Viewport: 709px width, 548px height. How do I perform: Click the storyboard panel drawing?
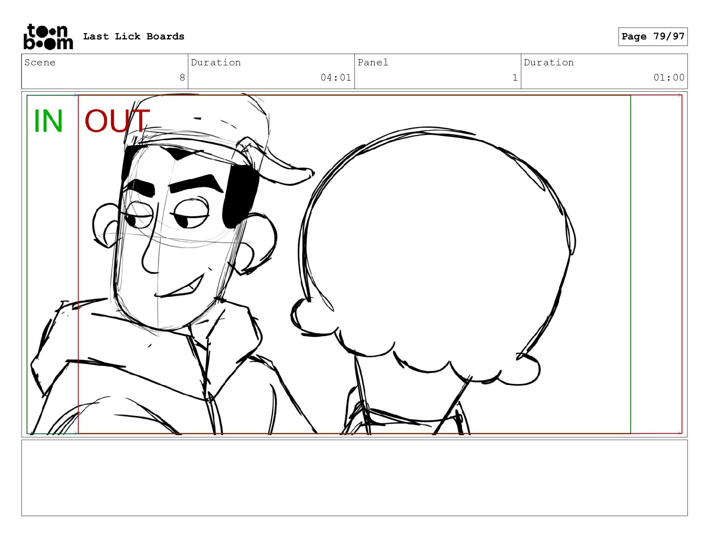tap(354, 264)
